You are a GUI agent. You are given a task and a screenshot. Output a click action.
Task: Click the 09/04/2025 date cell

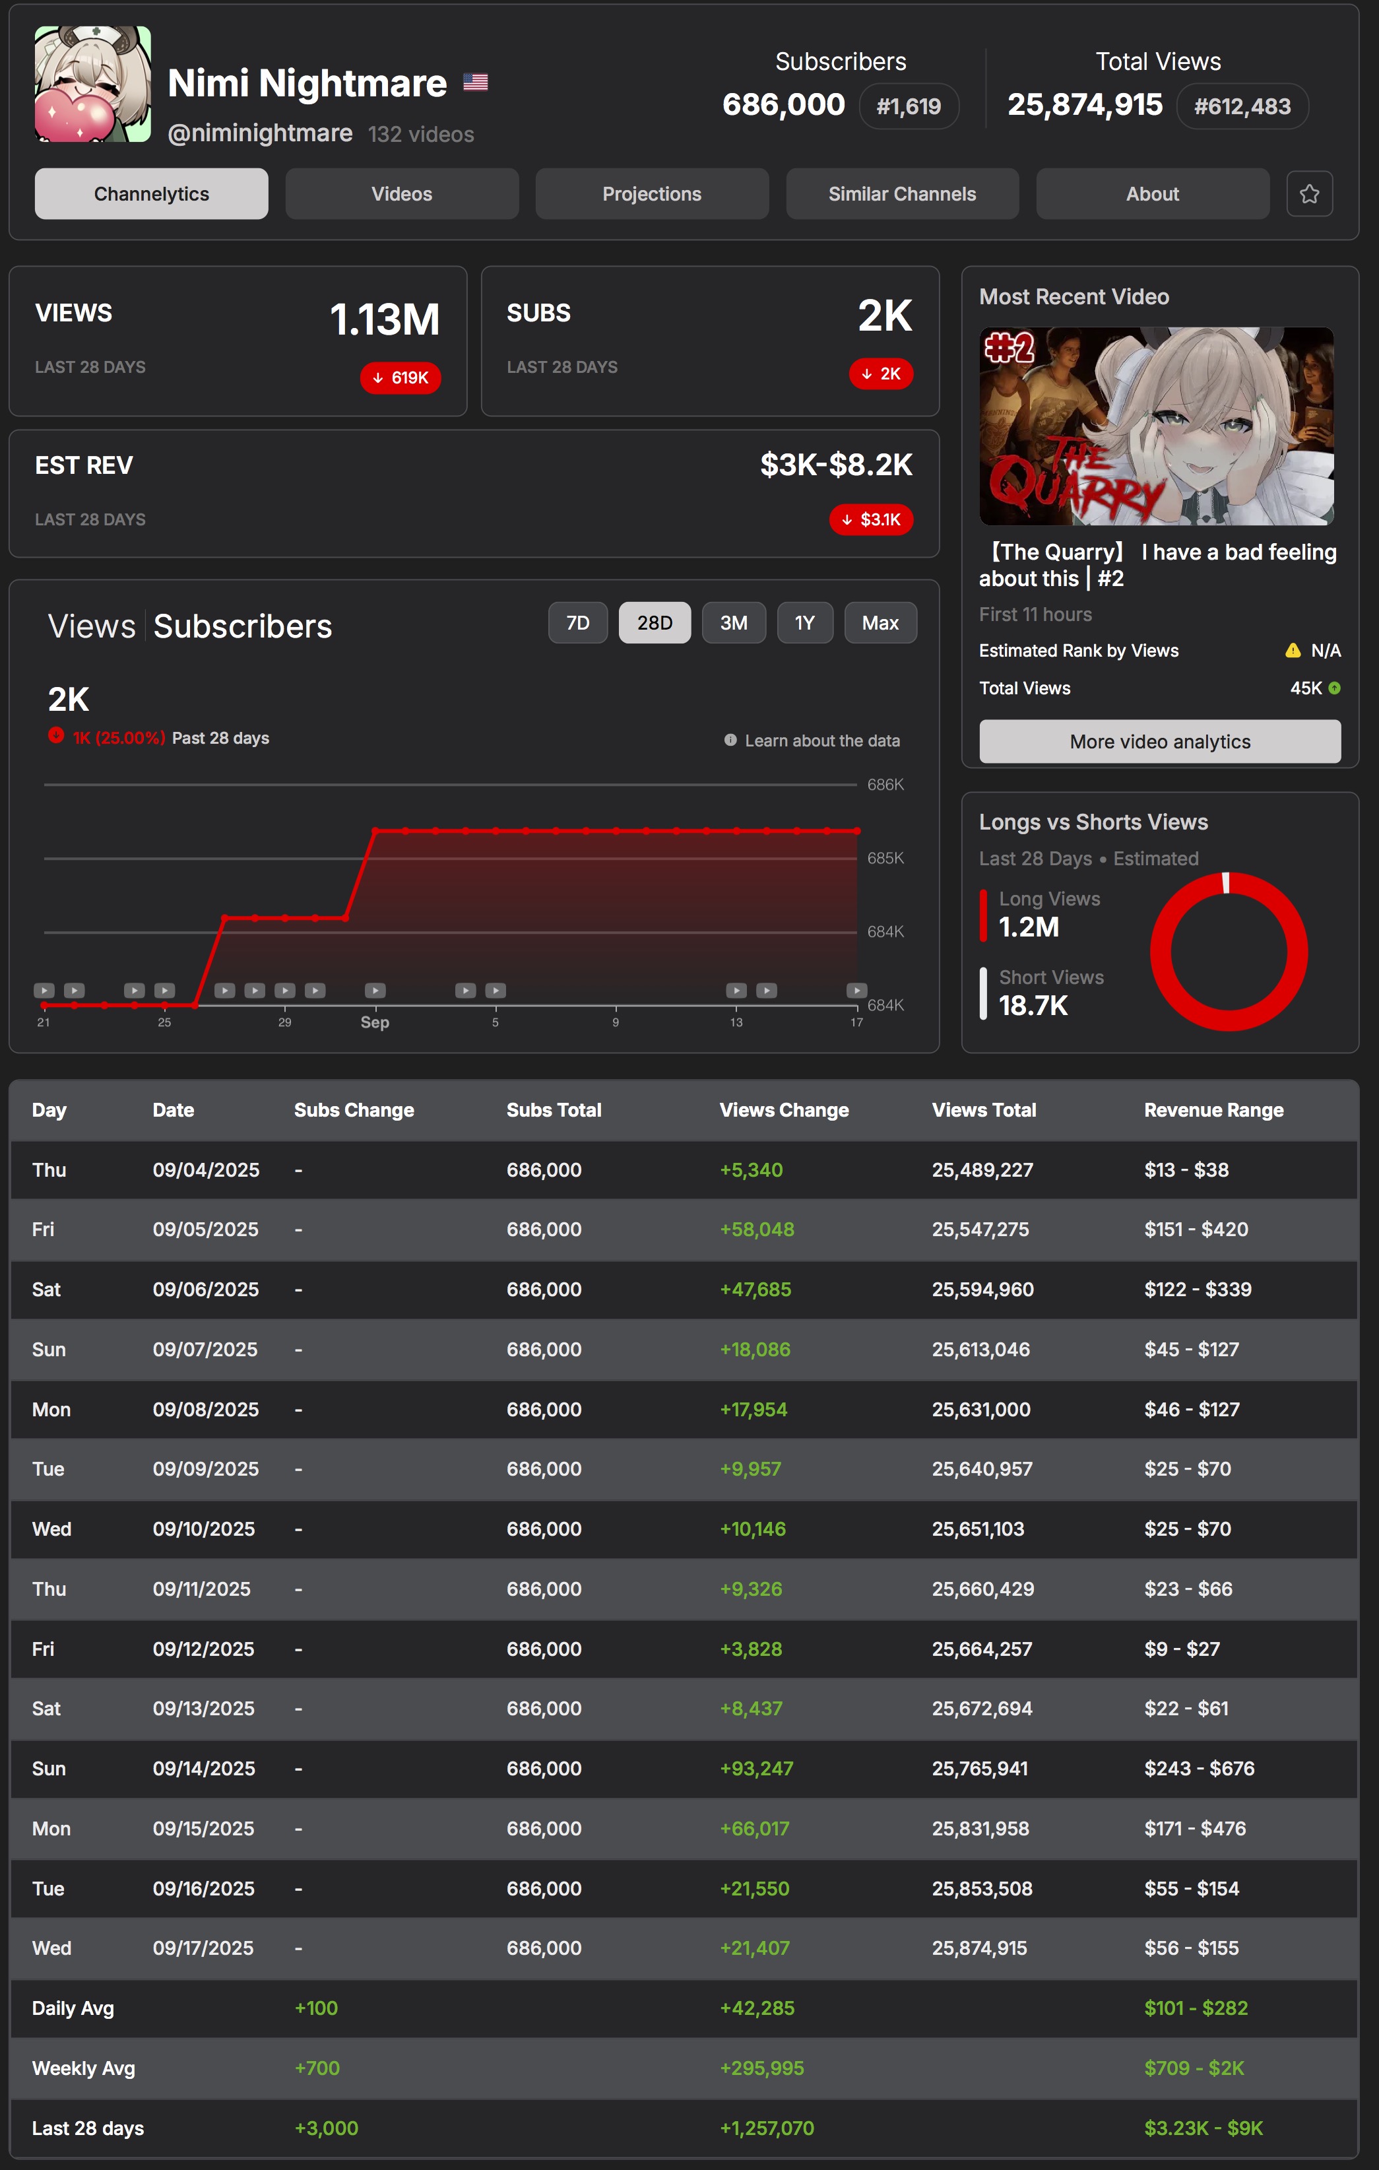coord(207,1169)
